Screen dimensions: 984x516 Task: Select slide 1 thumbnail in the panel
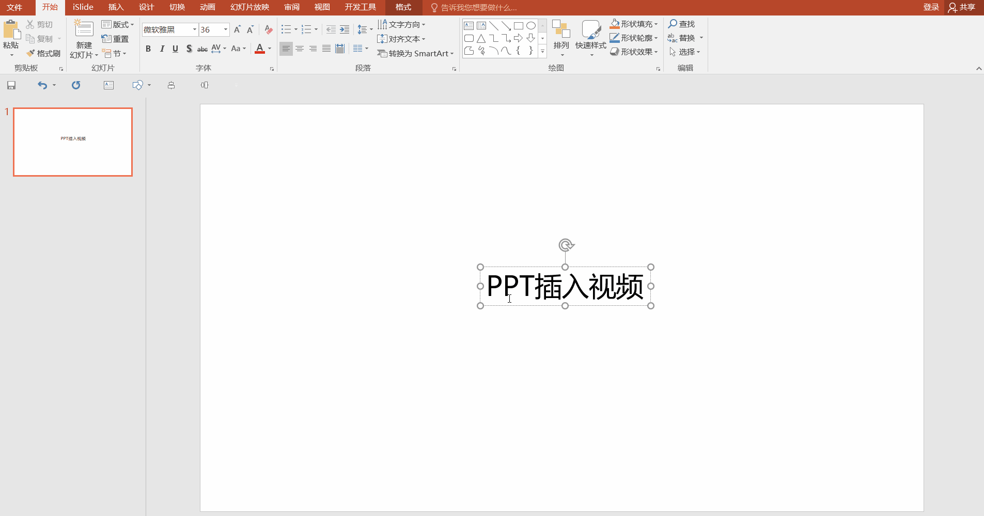[x=72, y=142]
